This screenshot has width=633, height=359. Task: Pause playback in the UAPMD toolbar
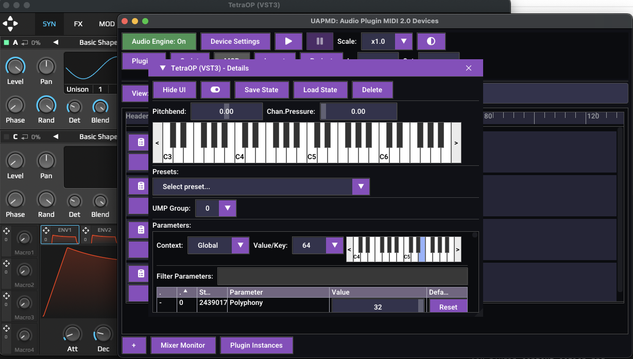[x=320, y=41]
